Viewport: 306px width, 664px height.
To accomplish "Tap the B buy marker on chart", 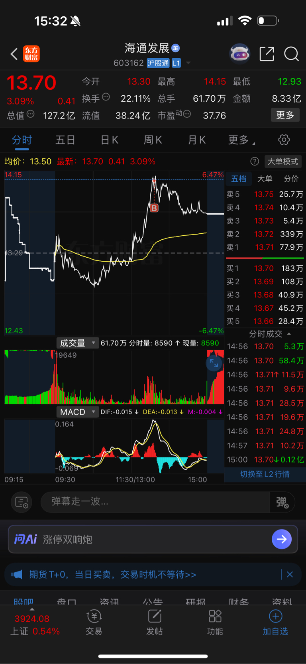I will point(154,208).
